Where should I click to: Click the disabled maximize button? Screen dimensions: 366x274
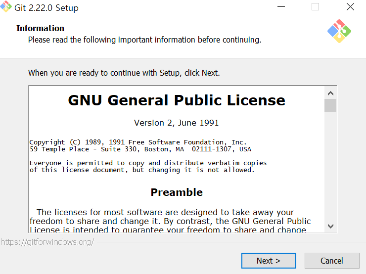[x=315, y=7]
